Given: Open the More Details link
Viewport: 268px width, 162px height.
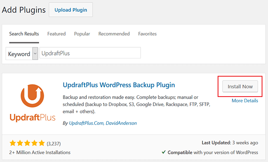Looking at the screenshot, I should click(x=245, y=101).
